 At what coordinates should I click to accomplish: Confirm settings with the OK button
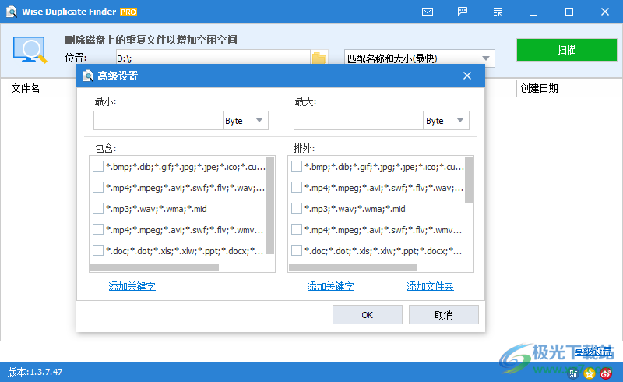click(x=367, y=315)
